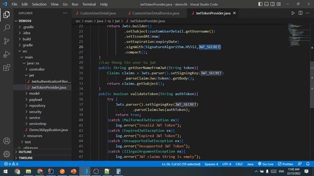Click Prettier in the status bar
Viewport: 314px width, 176px height.
coord(286,164)
